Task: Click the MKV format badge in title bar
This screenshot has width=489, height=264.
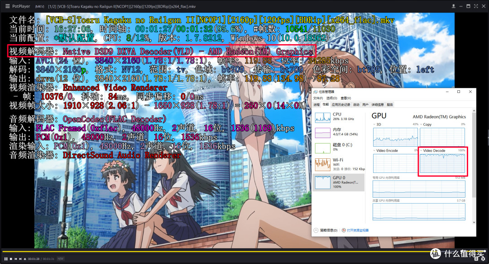Action: pyautogui.click(x=39, y=6)
